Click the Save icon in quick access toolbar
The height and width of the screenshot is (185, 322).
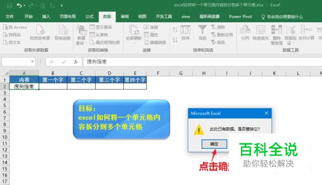point(9,5)
